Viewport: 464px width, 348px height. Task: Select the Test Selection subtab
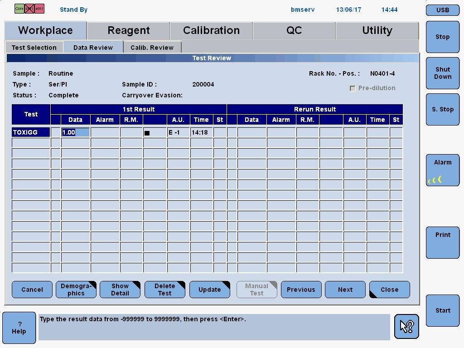[x=34, y=47]
